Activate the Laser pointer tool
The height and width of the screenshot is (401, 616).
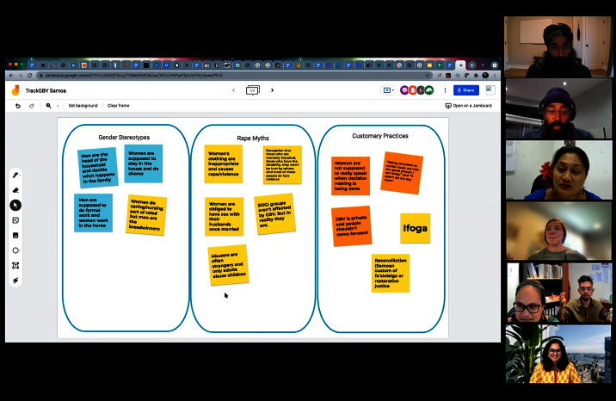click(x=15, y=281)
